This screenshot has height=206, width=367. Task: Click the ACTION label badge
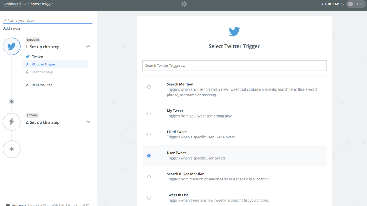[32, 115]
